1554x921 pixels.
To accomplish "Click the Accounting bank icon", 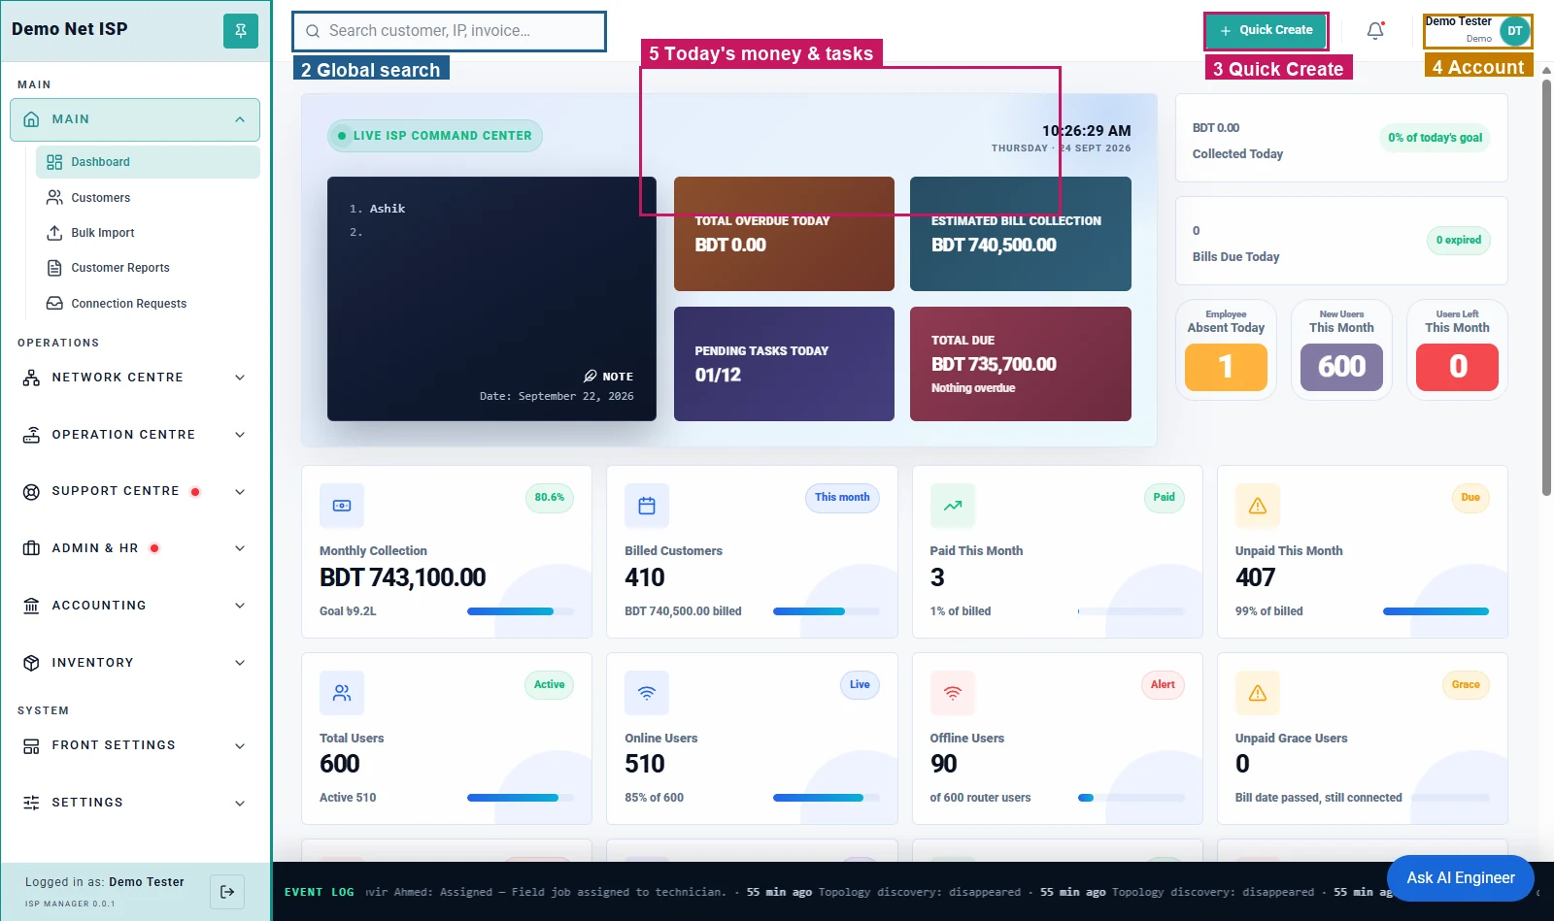I will pyautogui.click(x=31, y=606).
